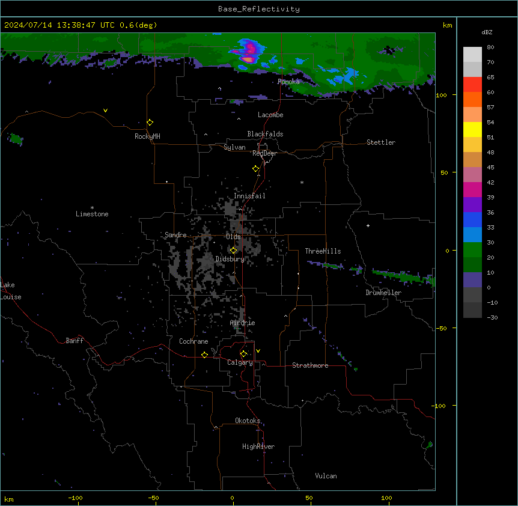This screenshot has height=506, width=518.
Task: Click the HighRiver city label
Action: click(258, 447)
